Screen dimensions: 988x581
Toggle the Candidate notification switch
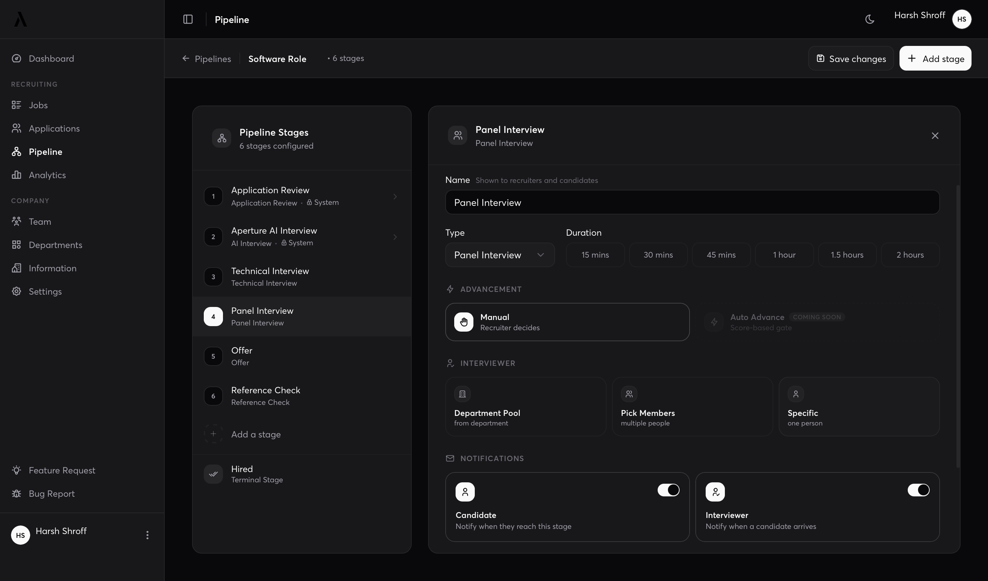pos(668,490)
